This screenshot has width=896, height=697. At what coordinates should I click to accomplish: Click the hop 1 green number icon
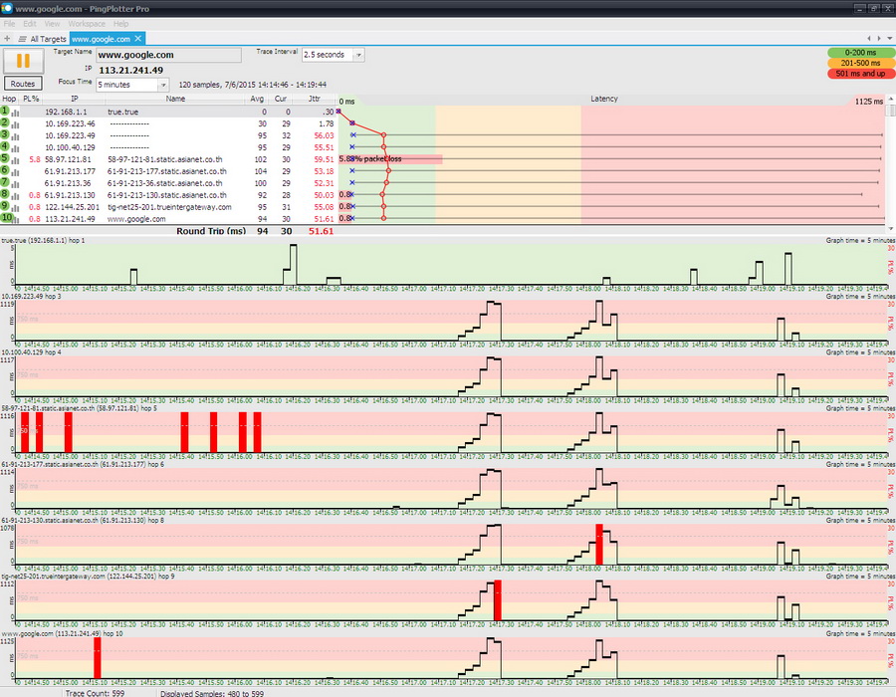pos(6,112)
